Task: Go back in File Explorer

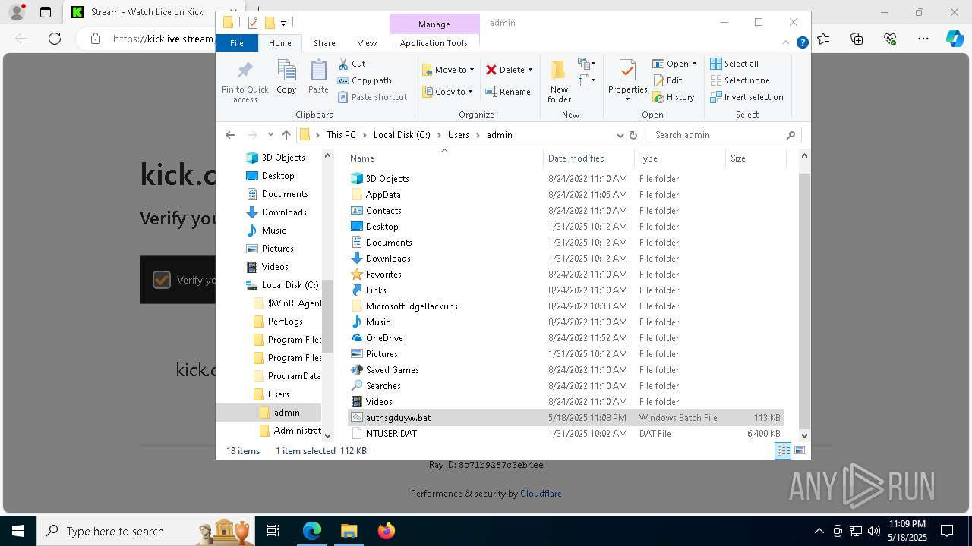Action: pos(230,135)
